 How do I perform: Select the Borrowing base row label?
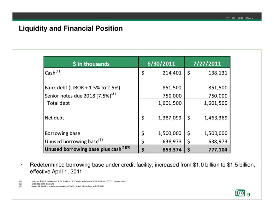pyautogui.click(x=62, y=133)
